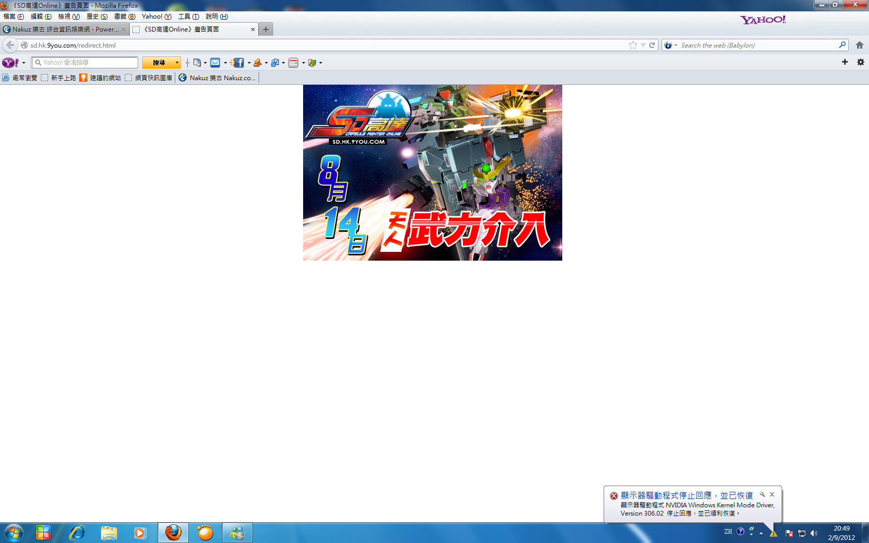Open the 網頁快訊圖庫 bookmark

click(x=148, y=78)
